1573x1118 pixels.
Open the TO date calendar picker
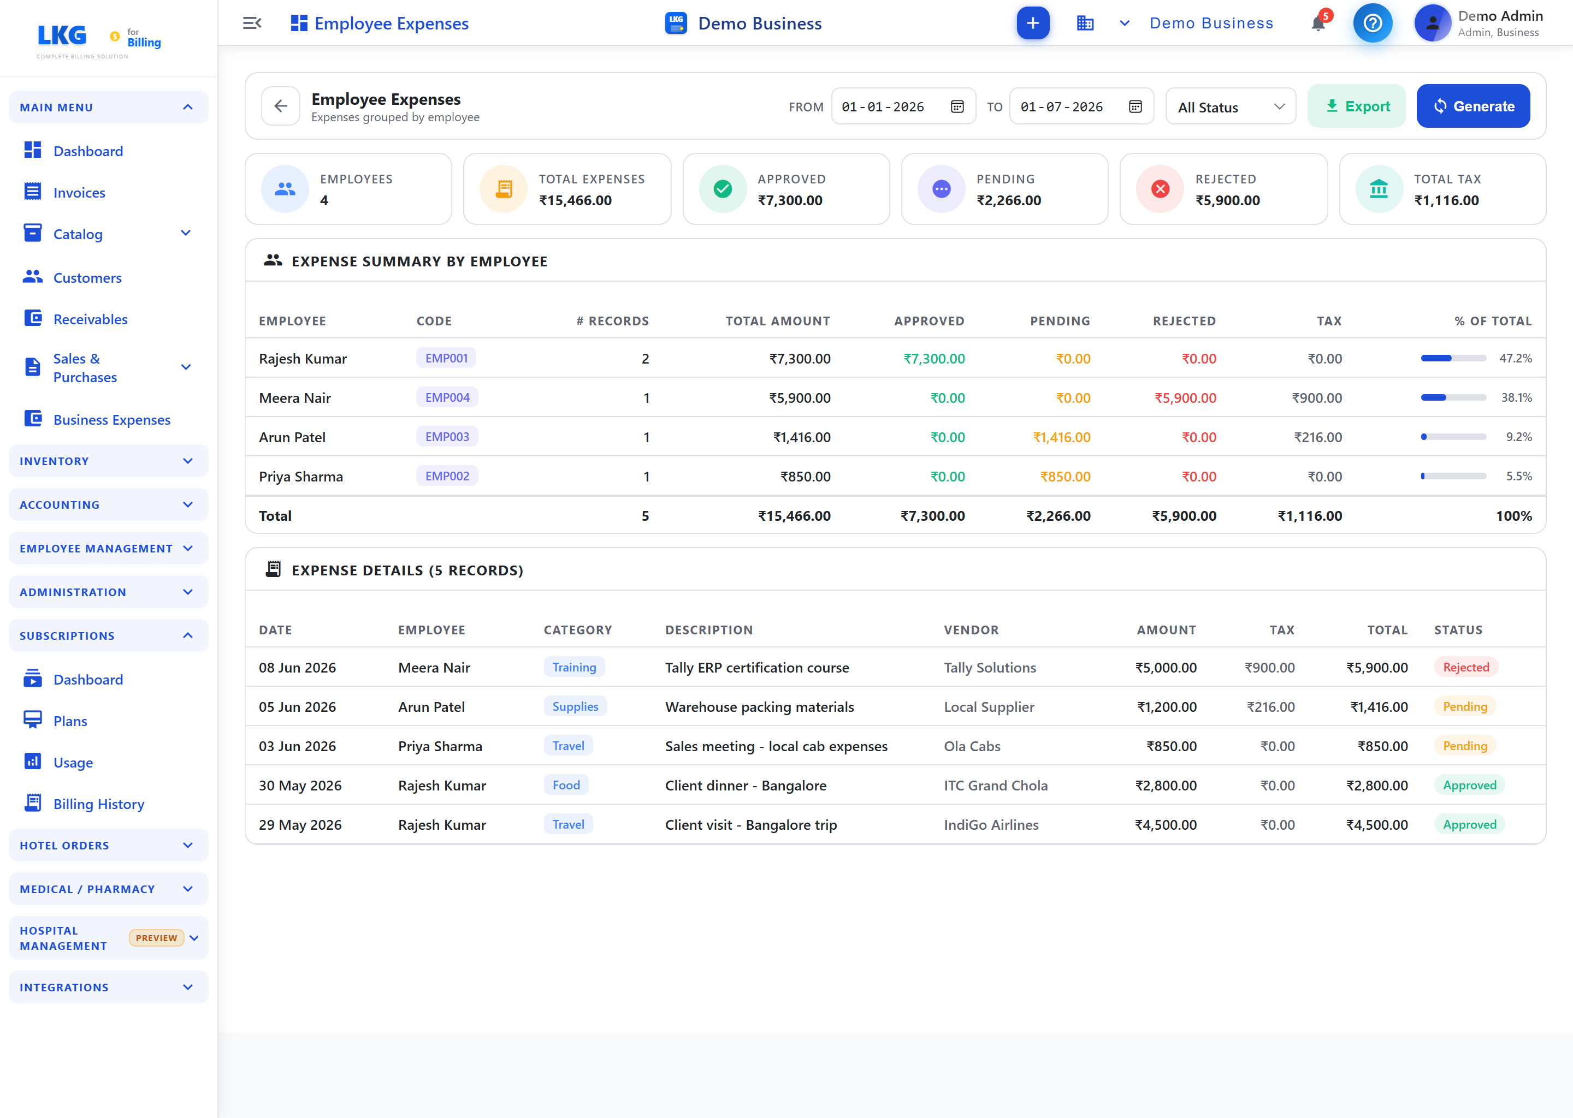[x=1135, y=106]
